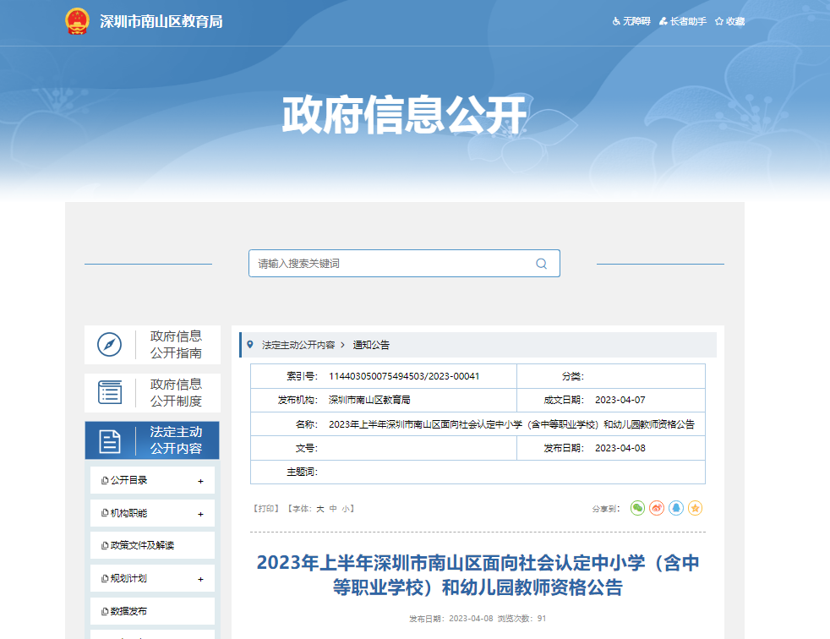Click the compass icon for 政府信息公开指南

point(109,345)
